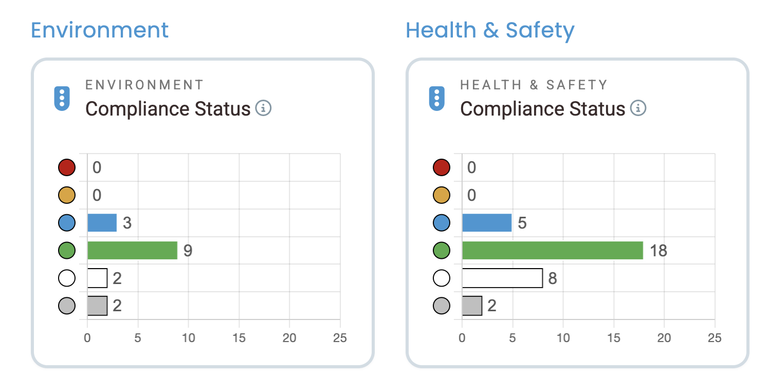Open the Environment section heading link
Viewport: 768px width, 377px height.
coord(100,30)
